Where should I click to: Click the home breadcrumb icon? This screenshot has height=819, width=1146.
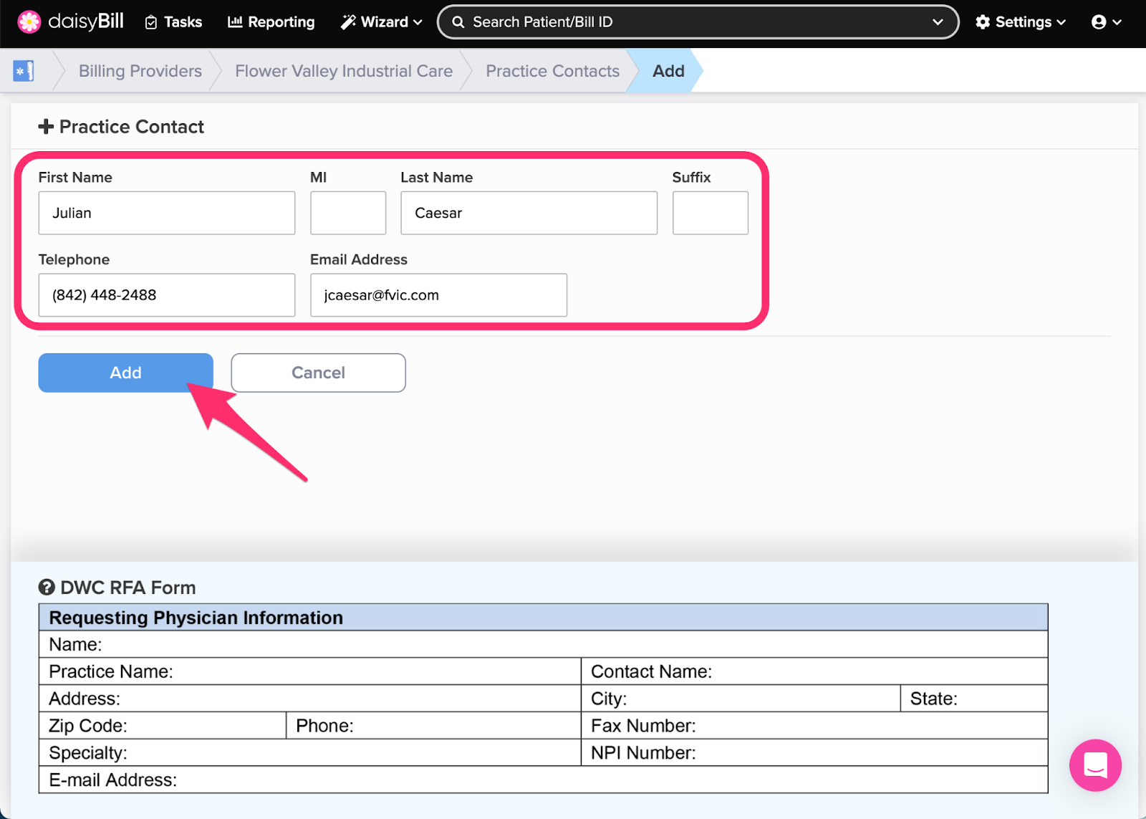24,71
